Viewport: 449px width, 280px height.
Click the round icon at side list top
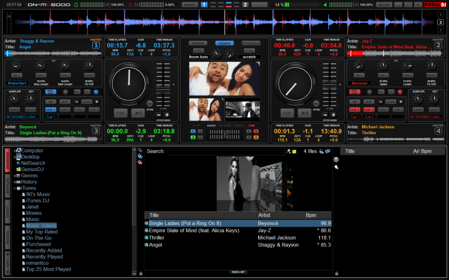pyautogui.click(x=336, y=159)
